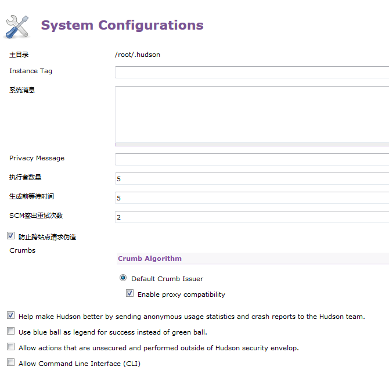Click inside the 系统消息 text area
The width and height of the screenshot is (389, 377).
point(252,114)
